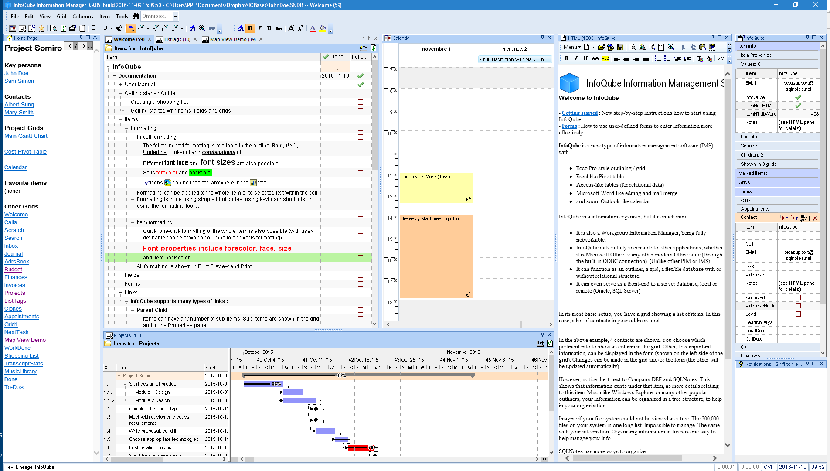Image resolution: width=830 pixels, height=471 pixels.
Task: Click the '>>' forward button on Home Page
Action: coord(82,46)
